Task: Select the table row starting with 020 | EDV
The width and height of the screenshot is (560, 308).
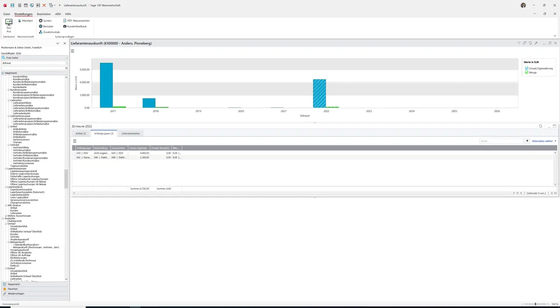Action: click(x=314, y=153)
